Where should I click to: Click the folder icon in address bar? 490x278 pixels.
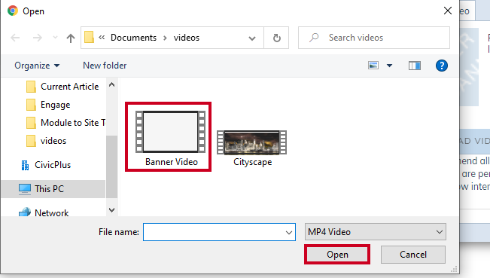(89, 37)
